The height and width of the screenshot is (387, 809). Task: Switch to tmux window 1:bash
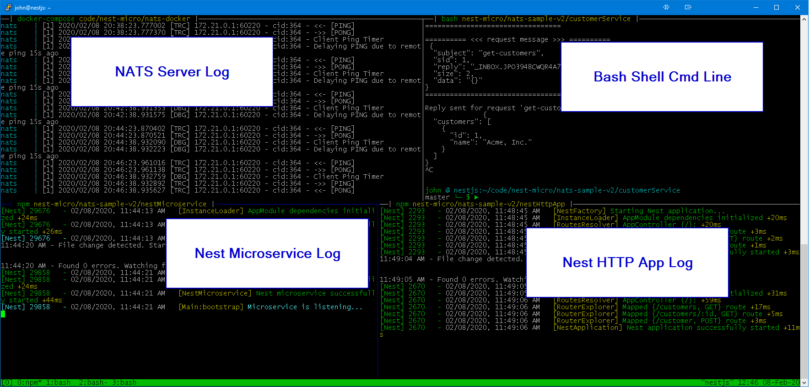pos(59,382)
